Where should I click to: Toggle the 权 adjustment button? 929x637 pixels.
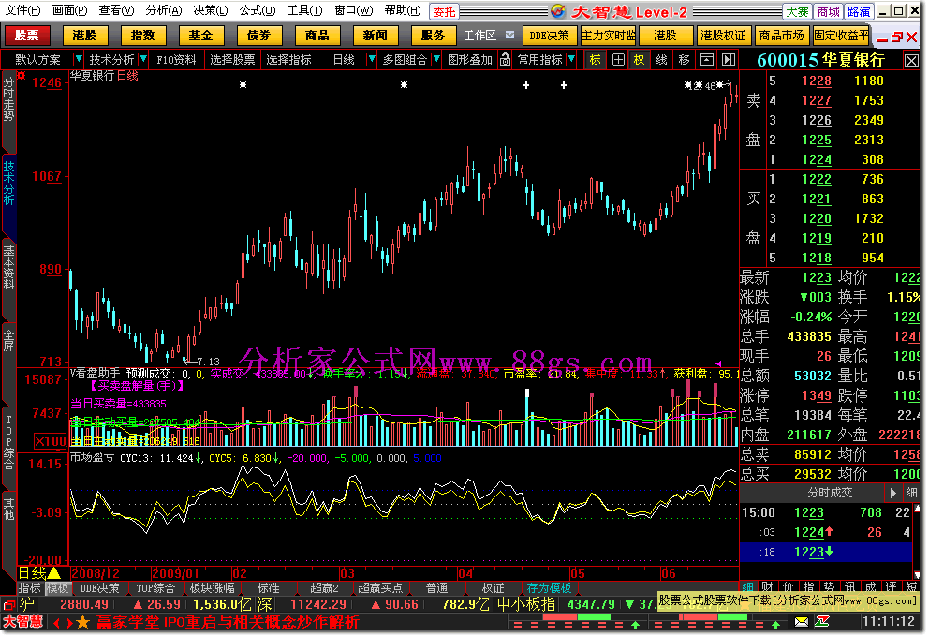(x=641, y=60)
